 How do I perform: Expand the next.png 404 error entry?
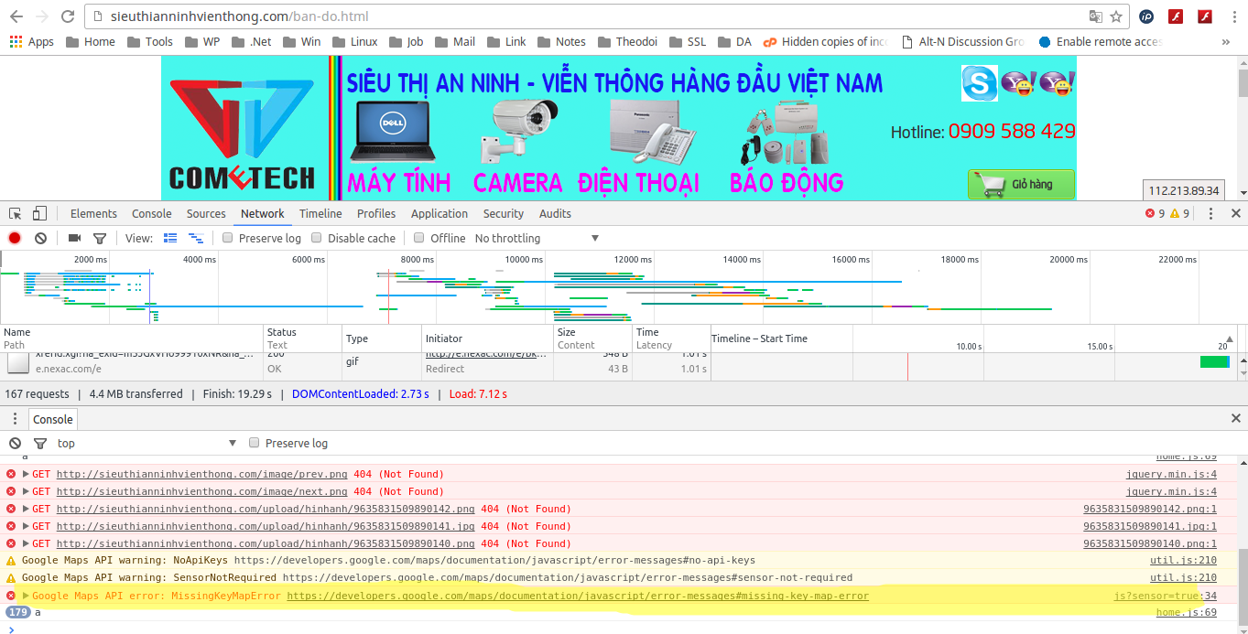coord(26,491)
